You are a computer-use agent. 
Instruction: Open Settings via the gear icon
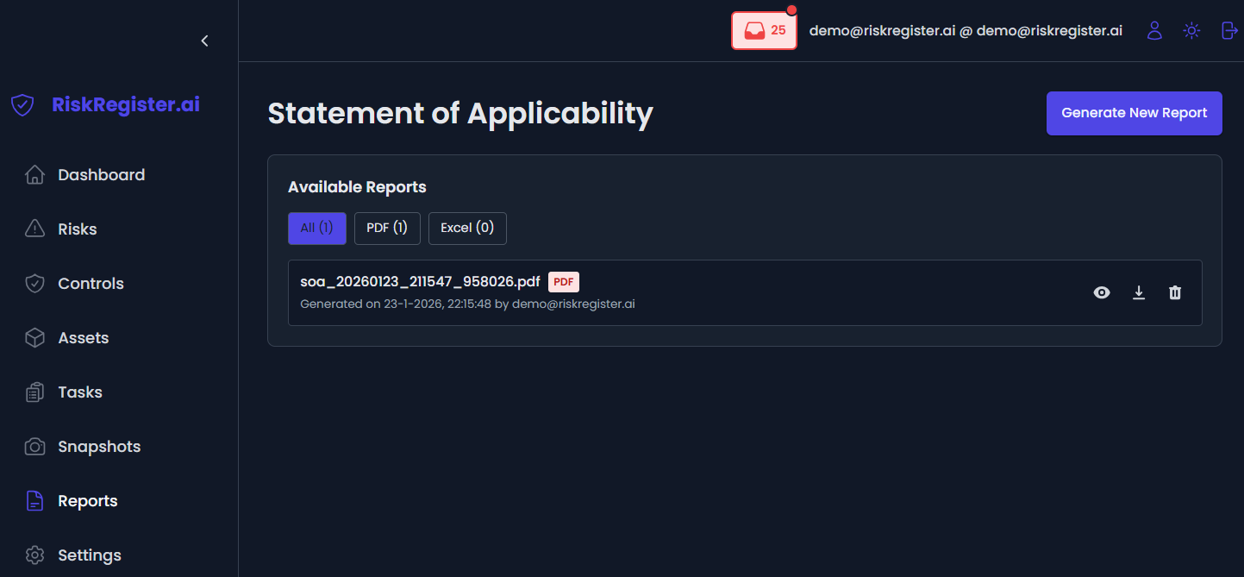pyautogui.click(x=34, y=555)
